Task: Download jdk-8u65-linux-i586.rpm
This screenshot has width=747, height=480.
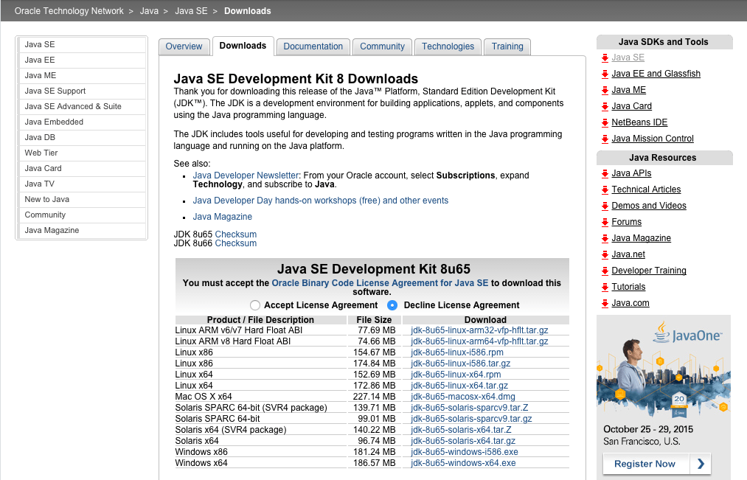Action: point(457,352)
